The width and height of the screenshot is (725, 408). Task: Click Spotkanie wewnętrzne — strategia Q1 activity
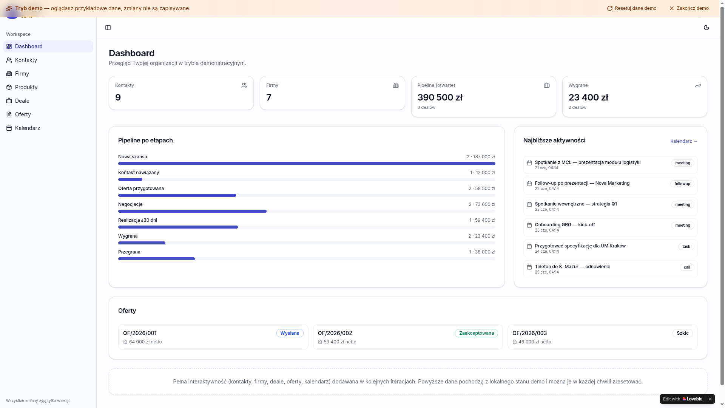click(610, 207)
